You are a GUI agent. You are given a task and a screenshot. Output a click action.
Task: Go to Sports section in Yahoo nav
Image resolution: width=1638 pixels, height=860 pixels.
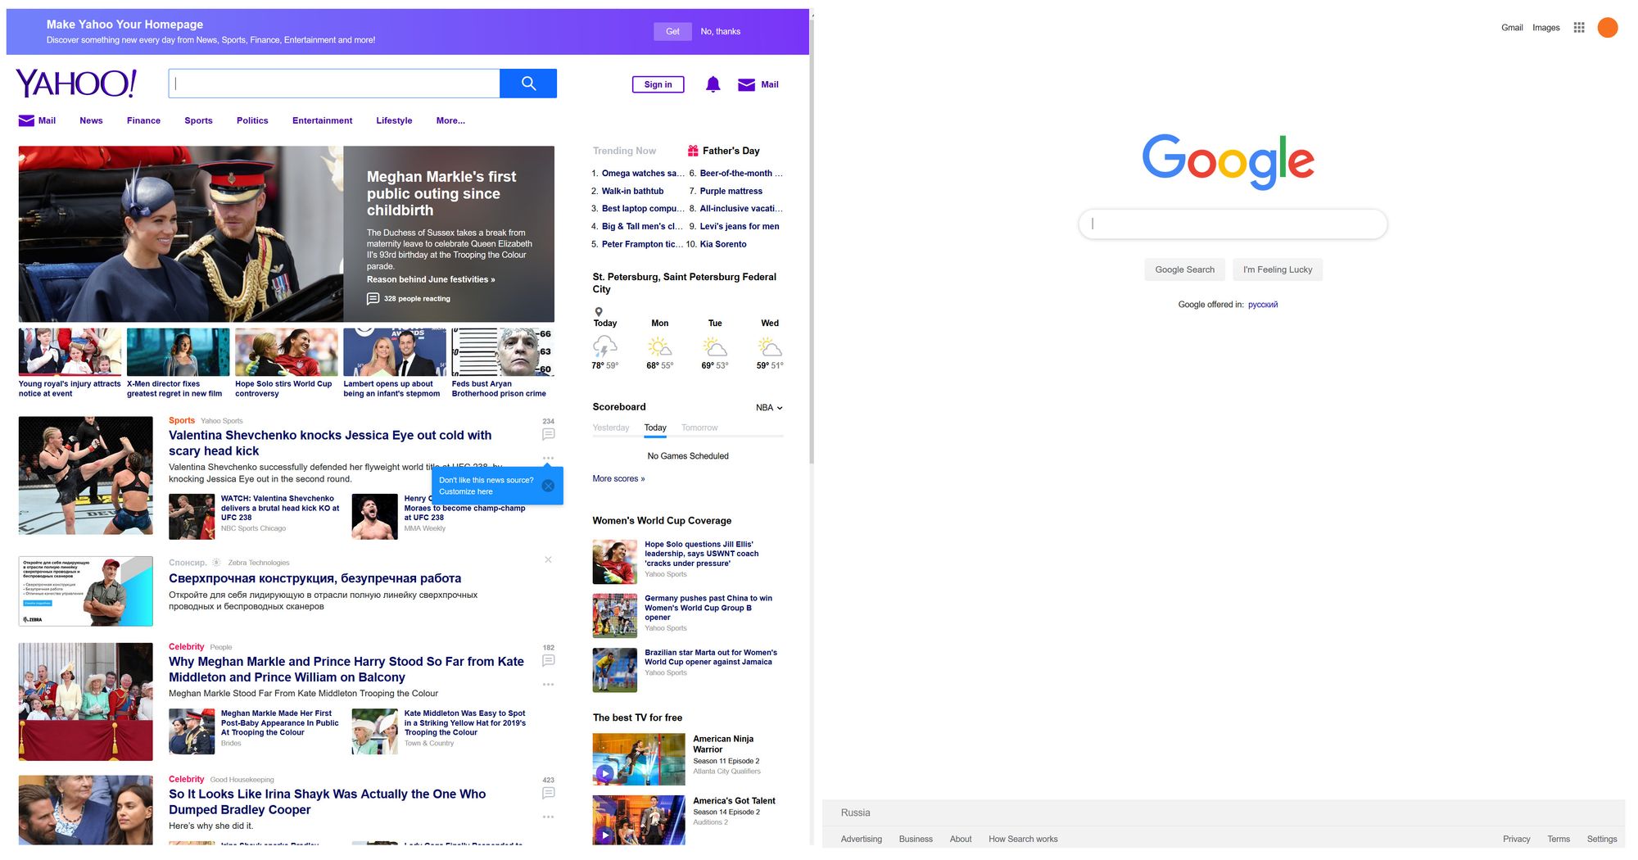coord(198,120)
